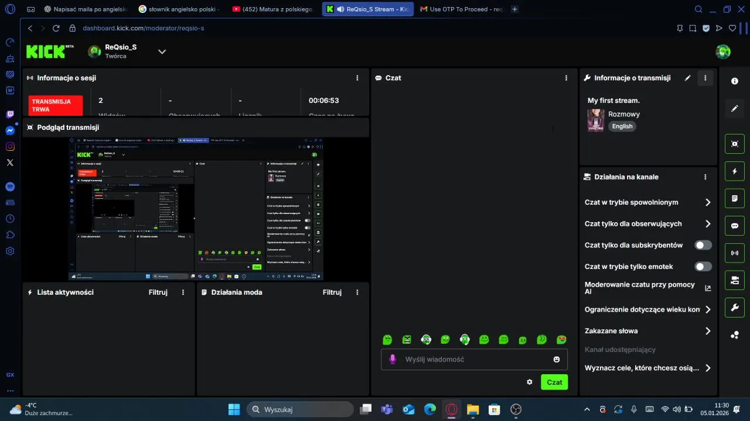Click the dashboard.kick.com address bar
The height and width of the screenshot is (421, 750).
[x=143, y=28]
